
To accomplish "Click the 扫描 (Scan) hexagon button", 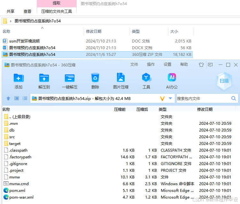I will [224, 81].
